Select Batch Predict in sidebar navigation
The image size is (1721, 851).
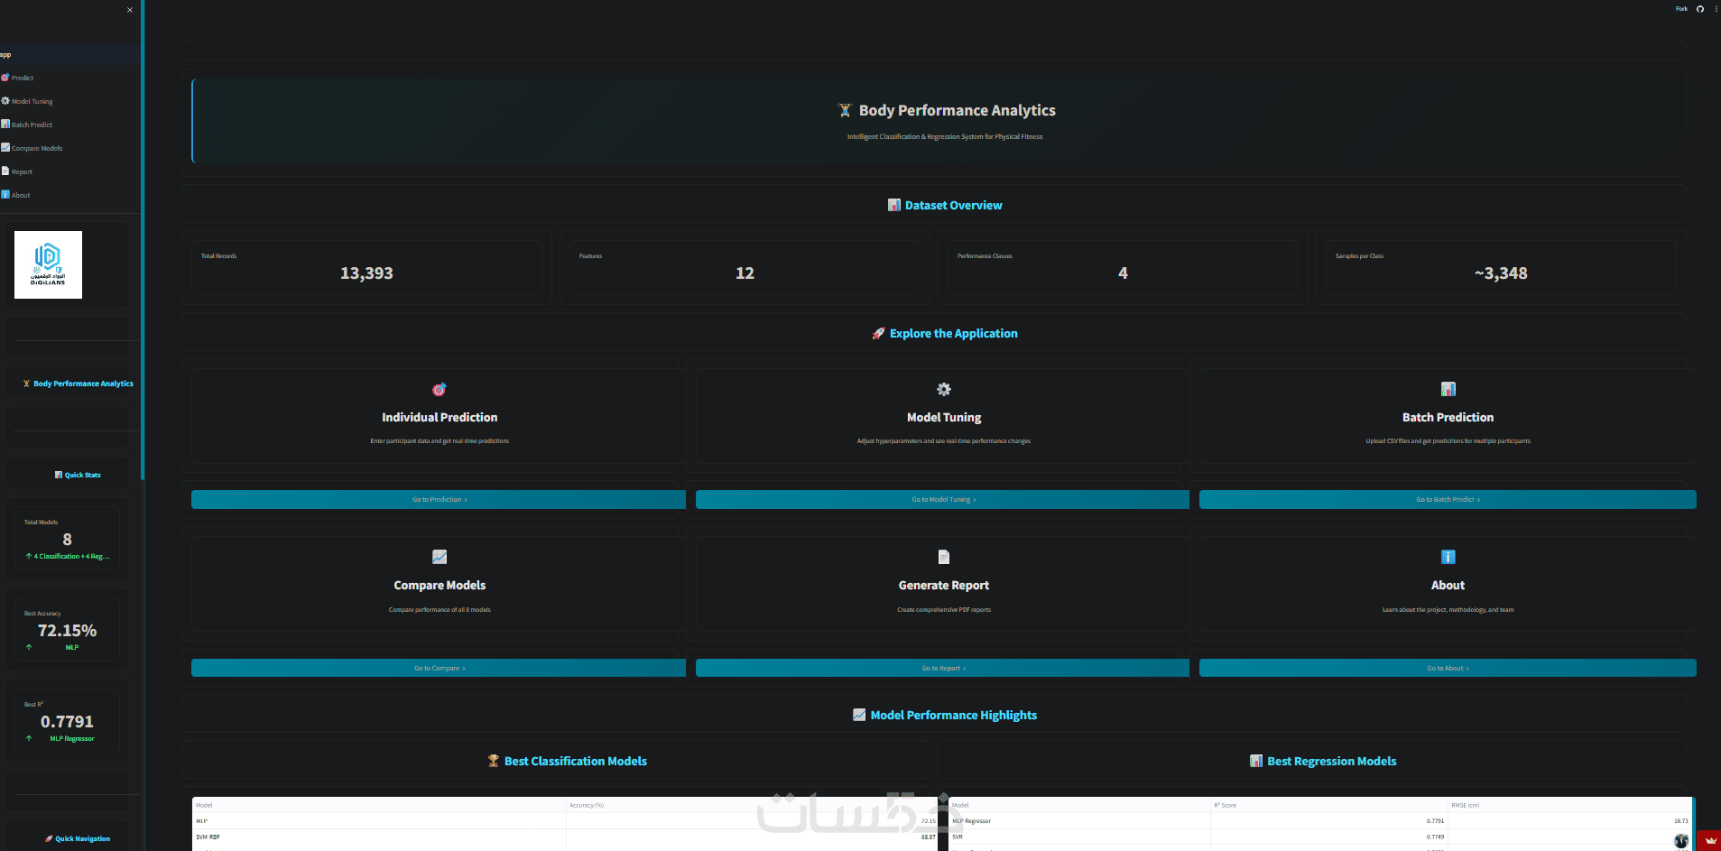click(x=27, y=125)
